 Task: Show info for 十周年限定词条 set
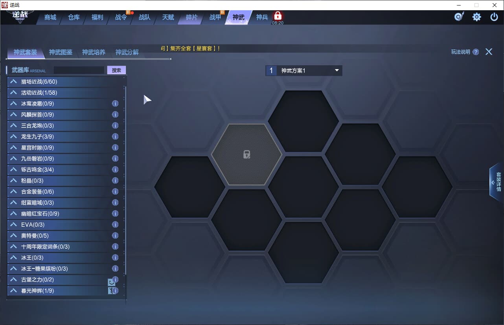tap(115, 247)
